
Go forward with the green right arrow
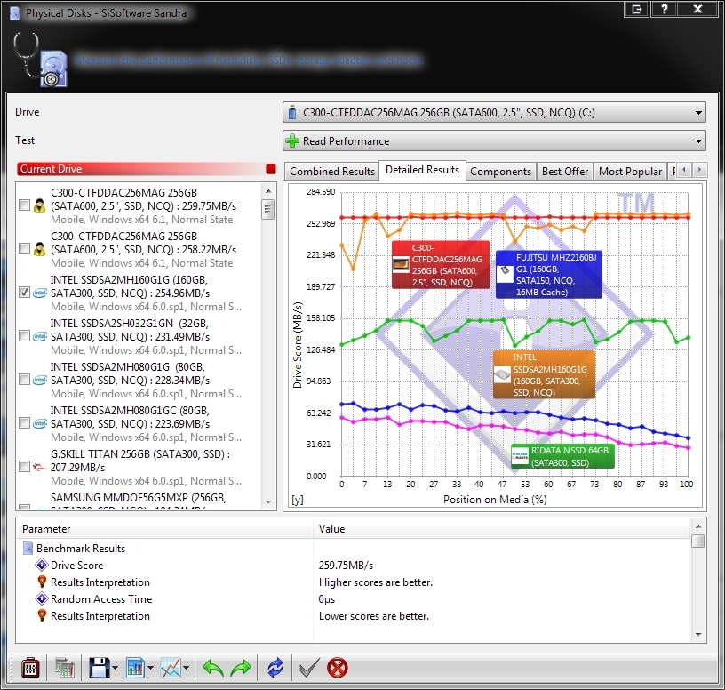coord(241,668)
